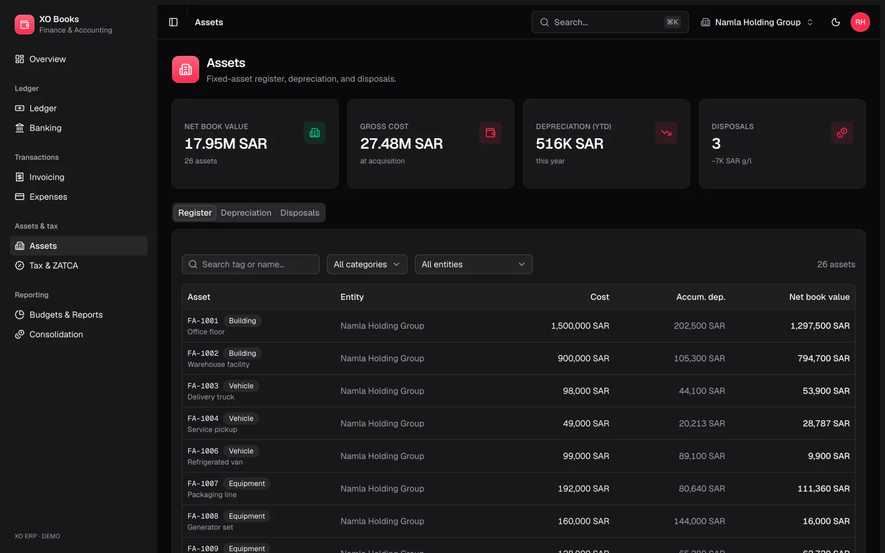885x553 pixels.
Task: Select asset row FA-1001 Office floor
Action: pos(518,326)
